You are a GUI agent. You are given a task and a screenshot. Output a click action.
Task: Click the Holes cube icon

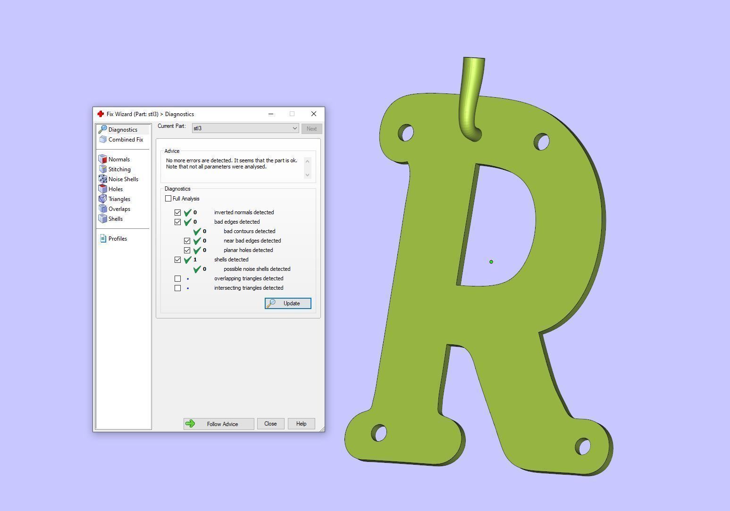(103, 189)
